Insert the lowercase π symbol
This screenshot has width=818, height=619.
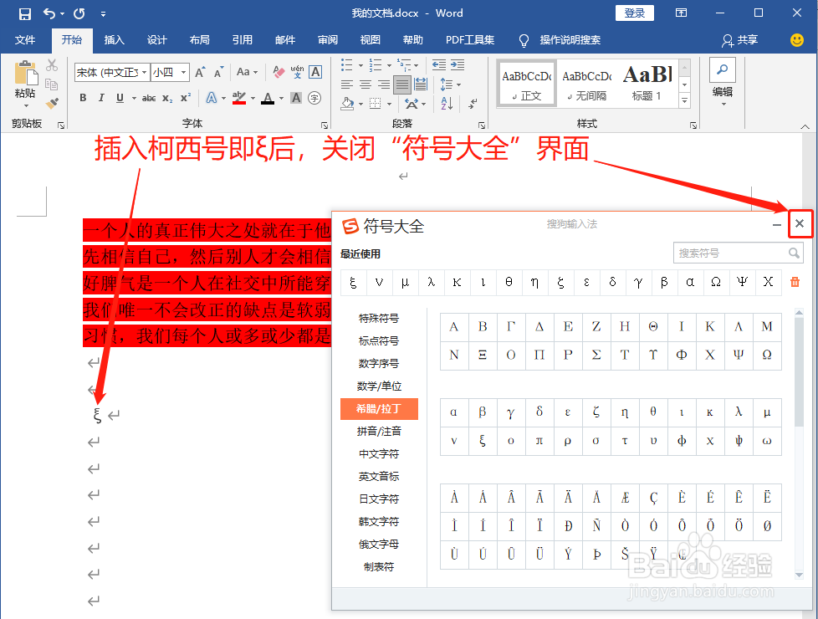(539, 441)
